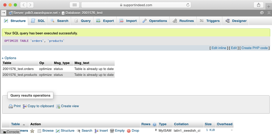Switch to the SQL tab
The image size is (272, 134).
[38, 21]
